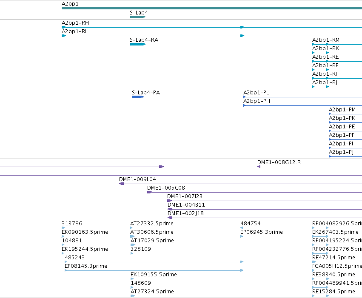Click the 313786 EST label
The height and width of the screenshot is (298, 362).
(72, 224)
